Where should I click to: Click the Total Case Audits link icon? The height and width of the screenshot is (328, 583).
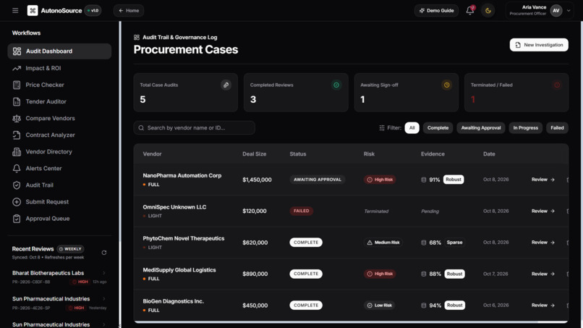tap(226, 85)
